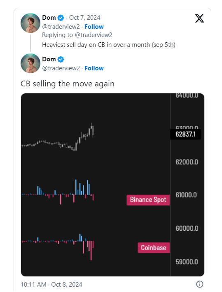Viewport: 222px width, 292px height.
Task: Open the second Dom display name
Action: click(x=49, y=59)
